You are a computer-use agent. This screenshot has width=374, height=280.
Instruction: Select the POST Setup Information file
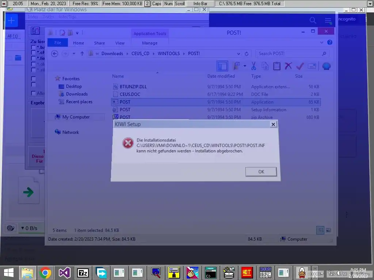point(216,109)
